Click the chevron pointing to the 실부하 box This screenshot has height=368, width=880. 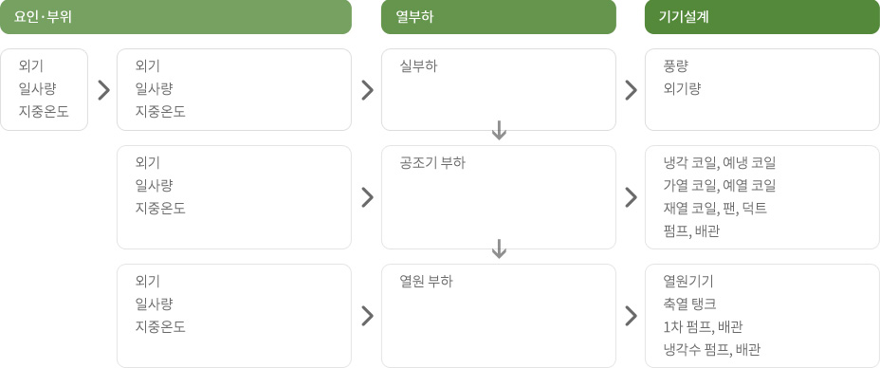(x=368, y=90)
